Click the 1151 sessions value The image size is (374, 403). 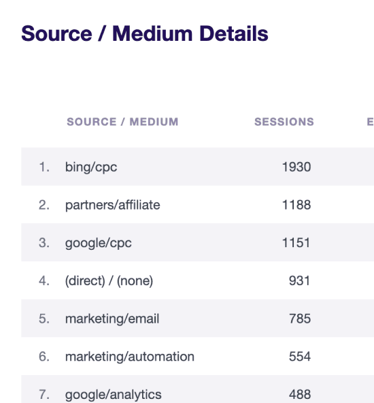coord(296,243)
